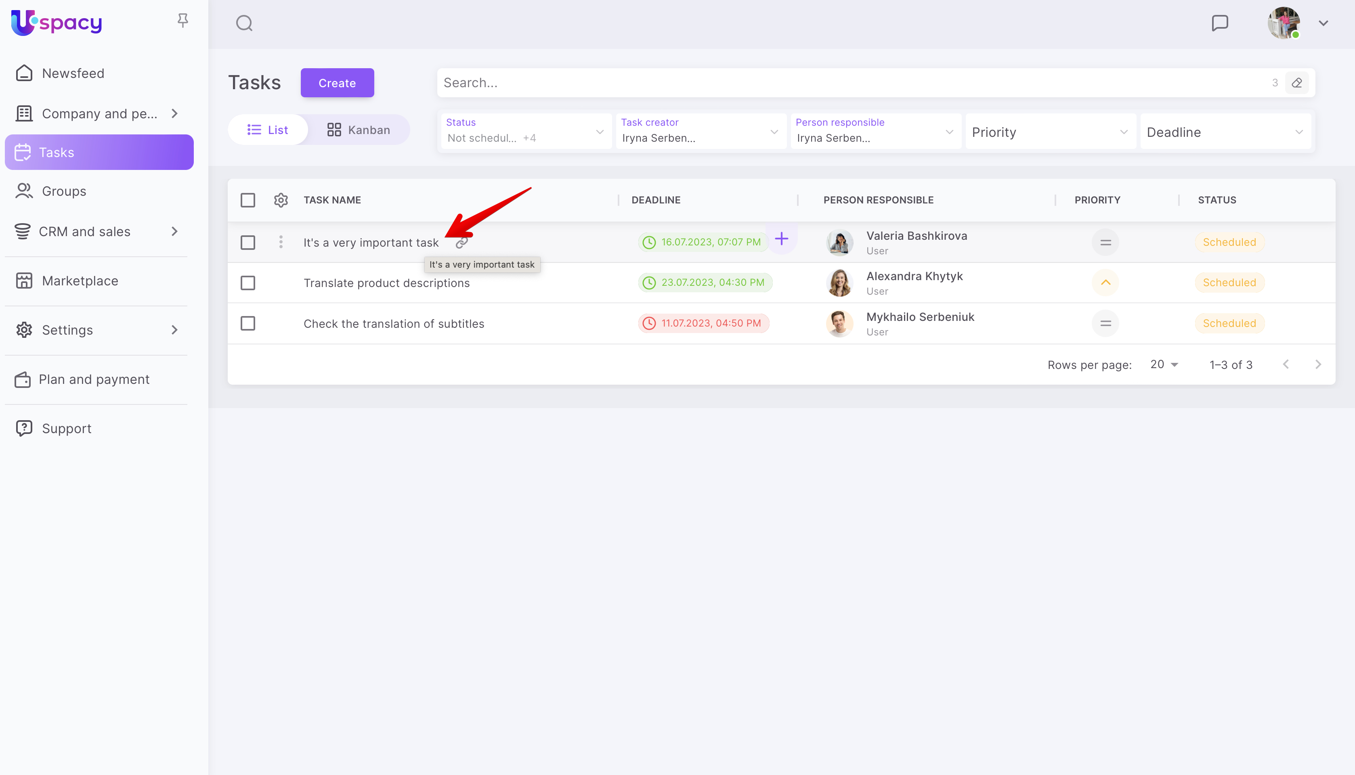
Task: Open the chat messages icon
Action: coord(1219,23)
